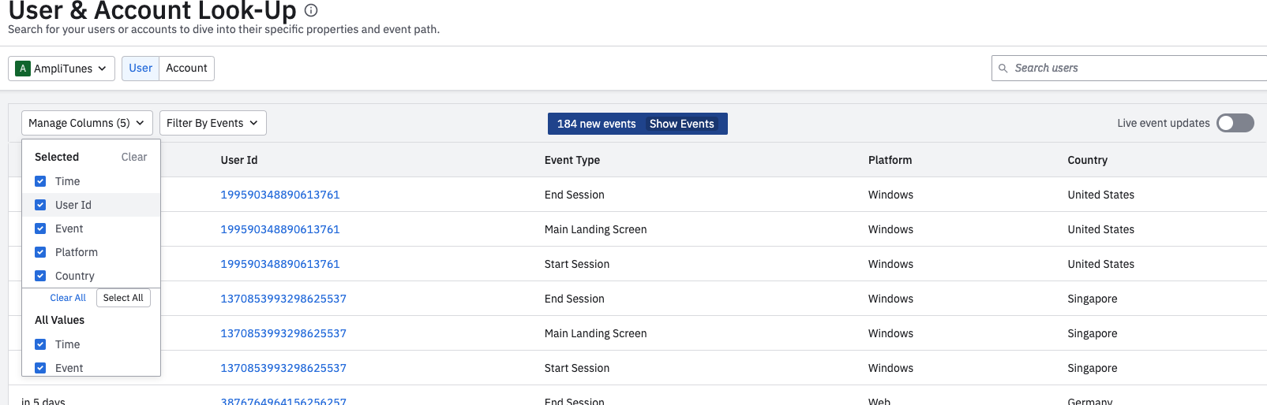Viewport: 1267px width, 405px height.
Task: Open user 1370853993298625537 End Session row link
Action: coord(283,299)
